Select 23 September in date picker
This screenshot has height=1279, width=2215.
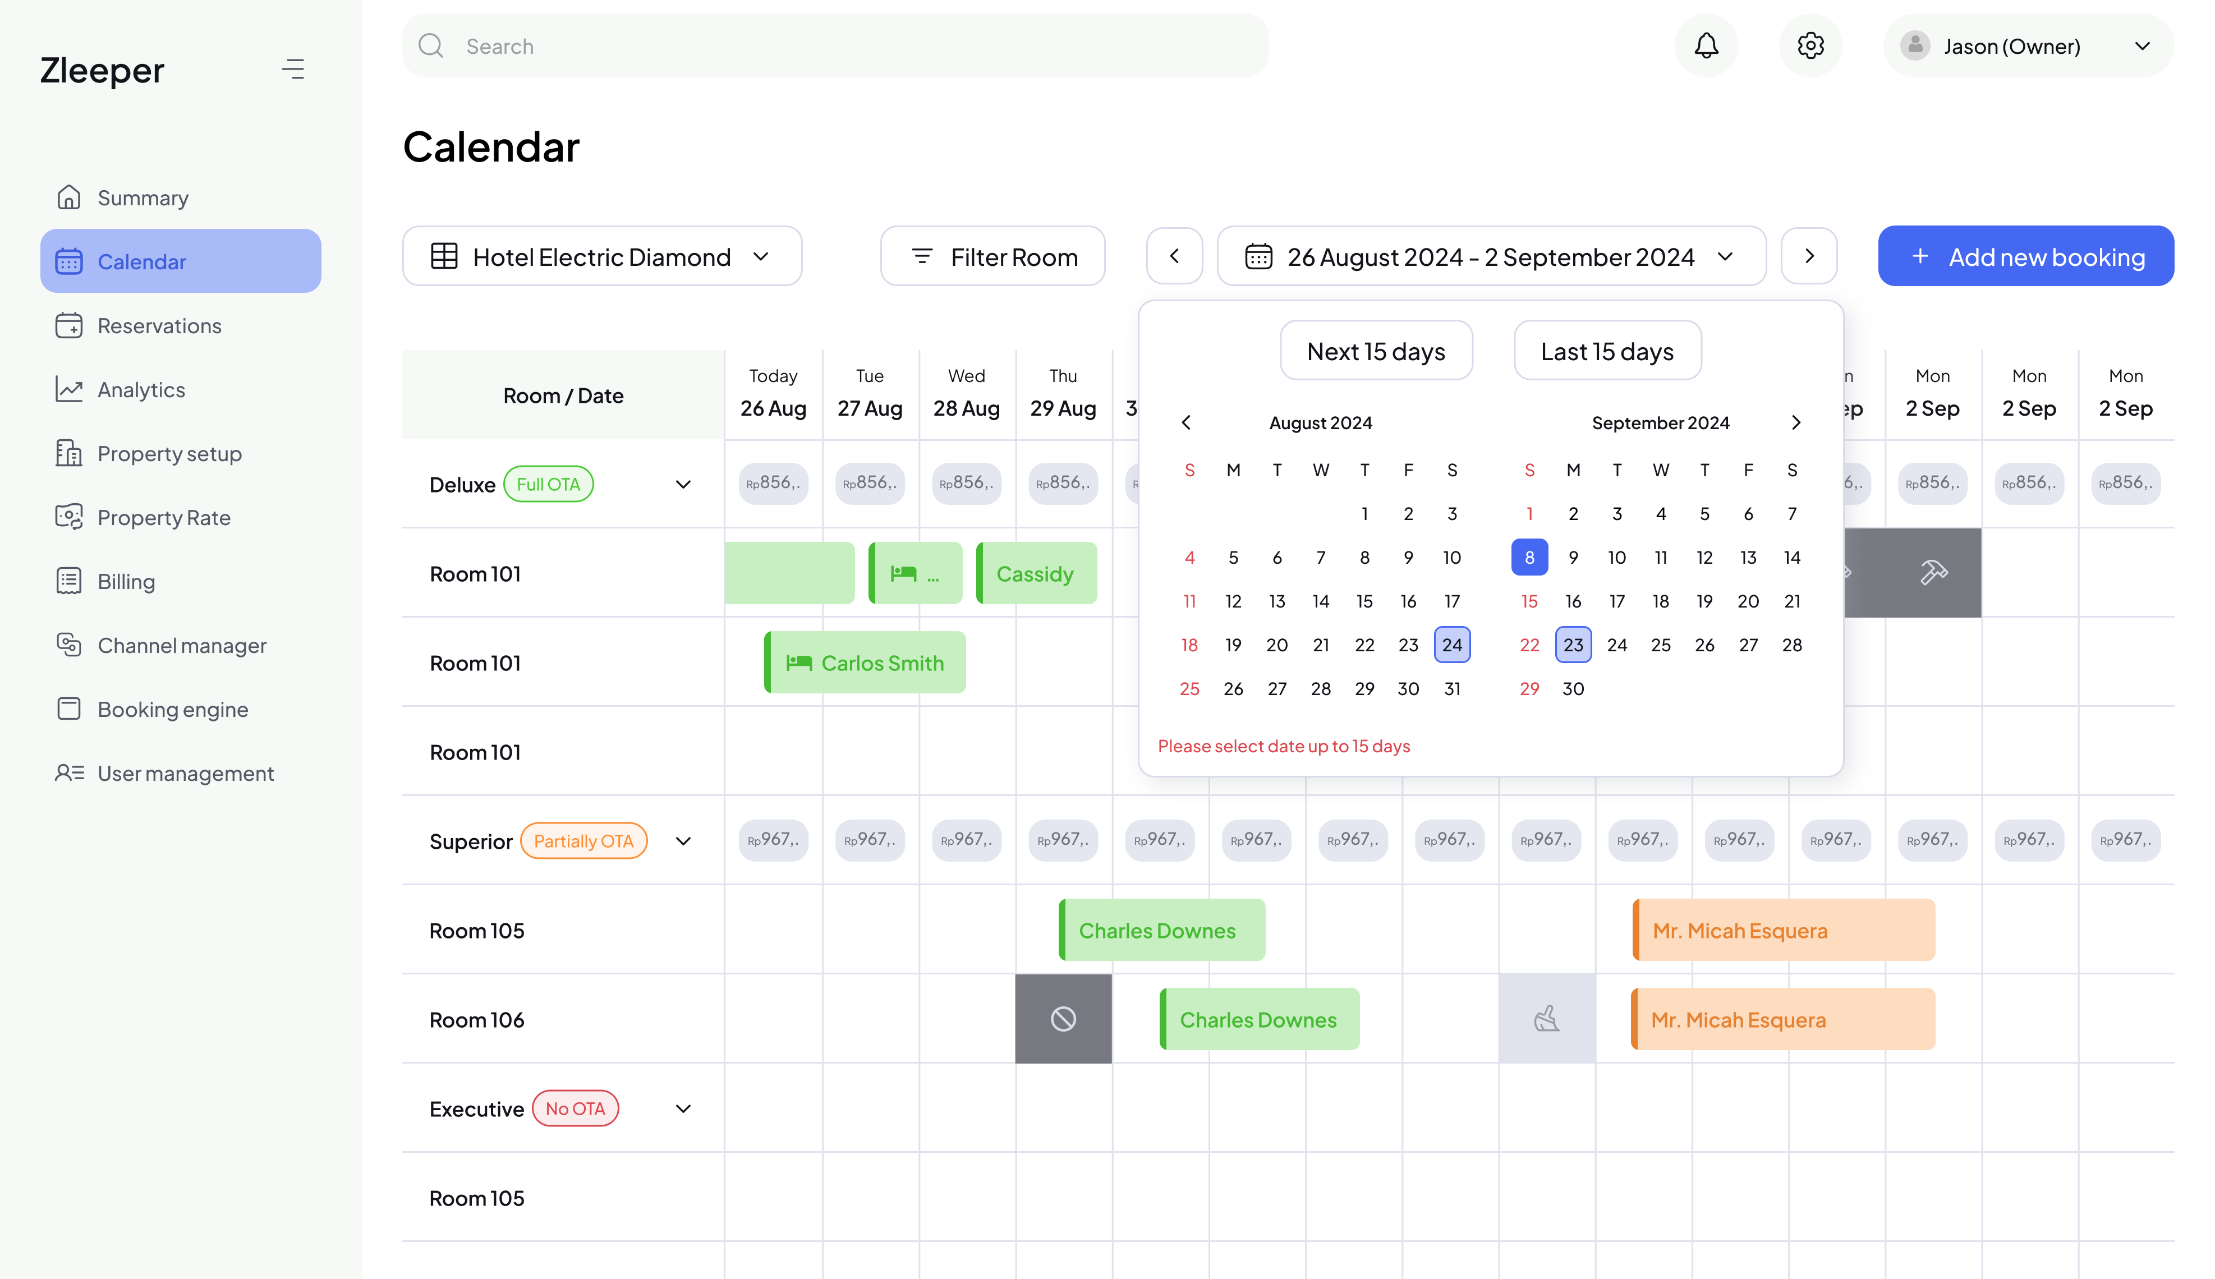point(1573,645)
